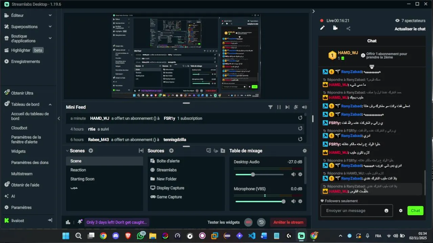Open Table de mixage settings gear
Viewport: 433px width, 243px height.
[304, 151]
